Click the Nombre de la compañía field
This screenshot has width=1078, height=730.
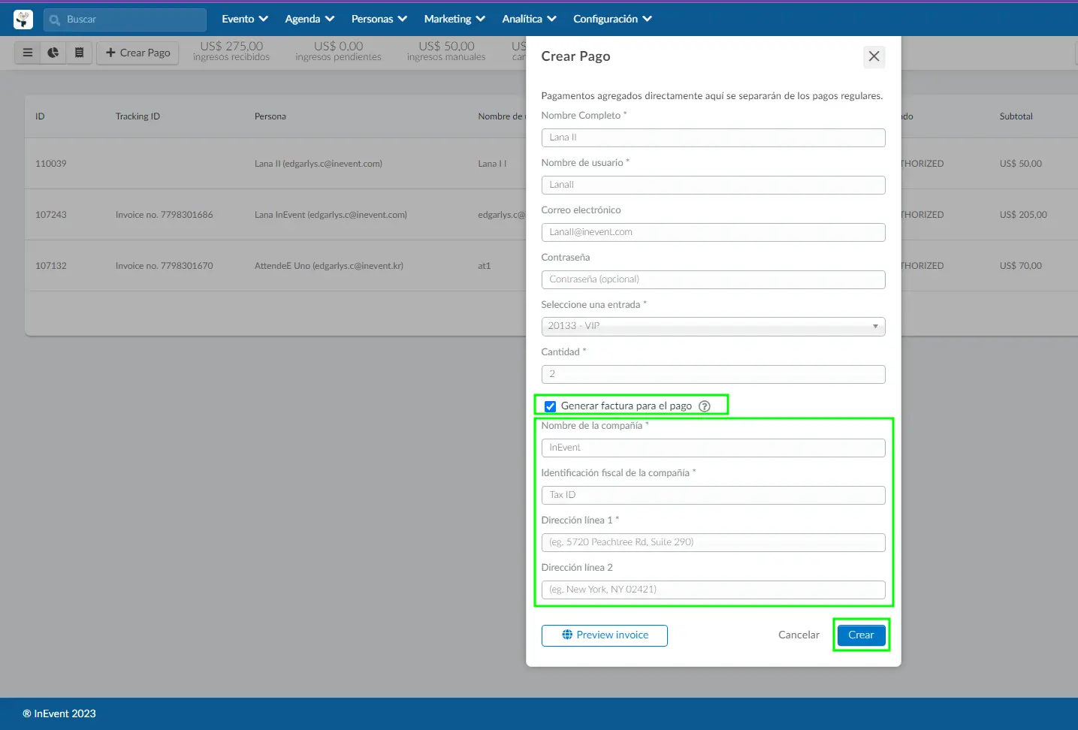tap(713, 448)
